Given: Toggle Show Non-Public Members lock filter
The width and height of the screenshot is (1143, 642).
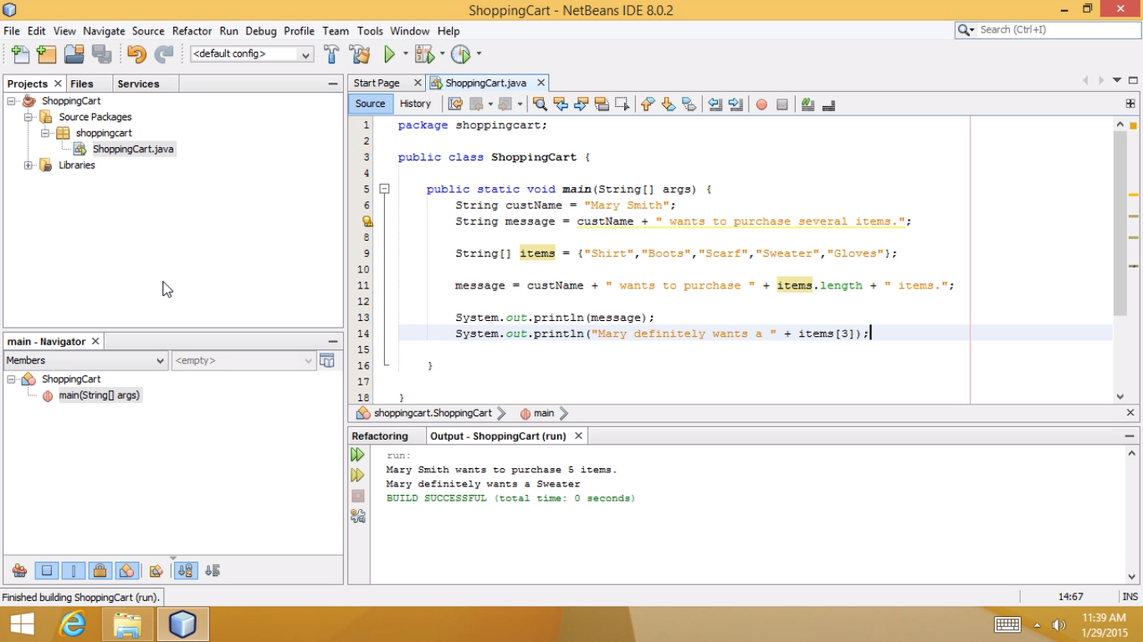Looking at the screenshot, I should pyautogui.click(x=100, y=571).
